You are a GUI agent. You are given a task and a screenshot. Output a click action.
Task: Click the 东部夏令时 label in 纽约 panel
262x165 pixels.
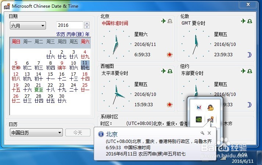(x=192, y=73)
